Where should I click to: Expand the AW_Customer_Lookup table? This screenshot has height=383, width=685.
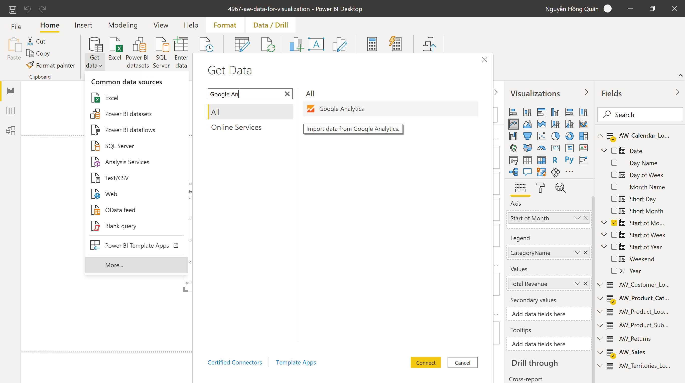click(600, 284)
